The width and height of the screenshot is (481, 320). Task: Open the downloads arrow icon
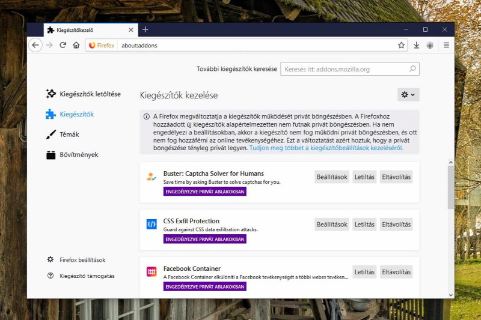click(416, 45)
